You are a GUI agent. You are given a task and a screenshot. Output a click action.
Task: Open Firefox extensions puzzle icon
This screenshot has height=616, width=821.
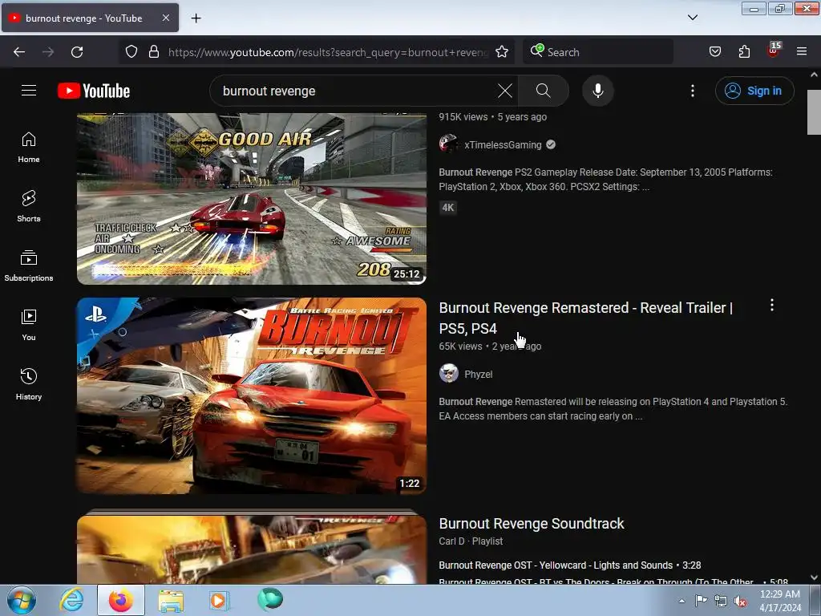pyautogui.click(x=744, y=52)
